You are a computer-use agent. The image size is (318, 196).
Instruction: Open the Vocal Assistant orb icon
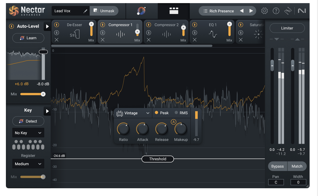tap(141, 11)
